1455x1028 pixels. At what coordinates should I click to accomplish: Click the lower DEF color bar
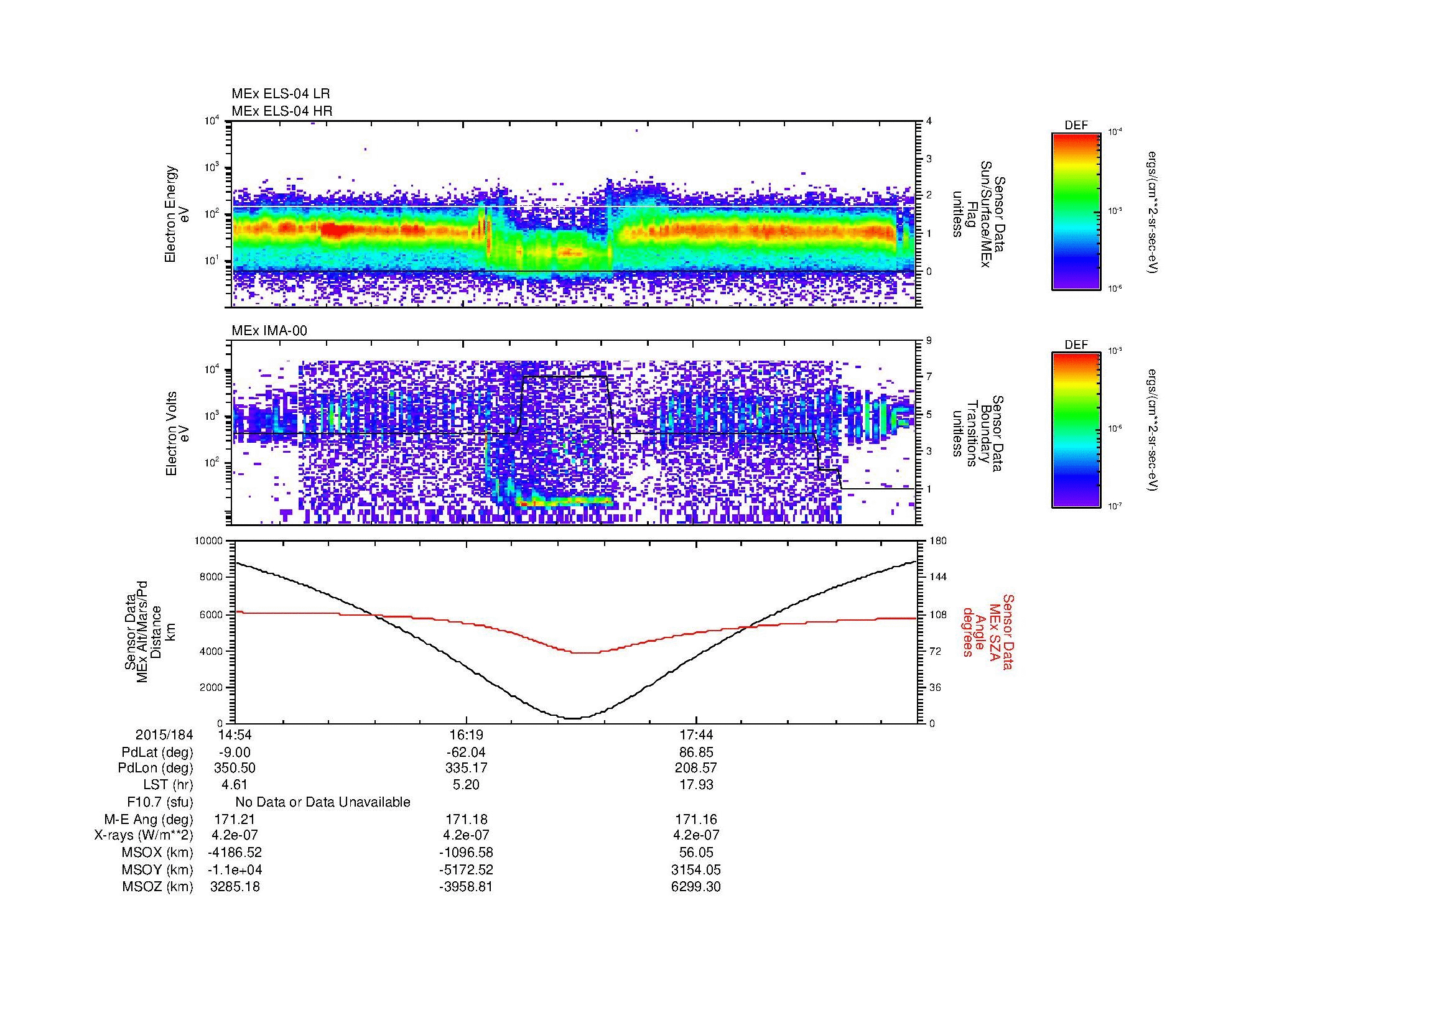coord(1076,430)
